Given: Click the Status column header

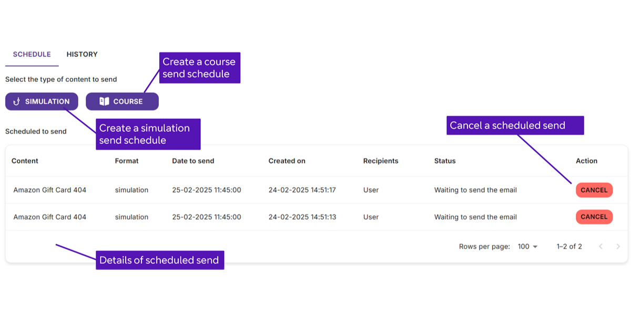Looking at the screenshot, I should [x=445, y=161].
